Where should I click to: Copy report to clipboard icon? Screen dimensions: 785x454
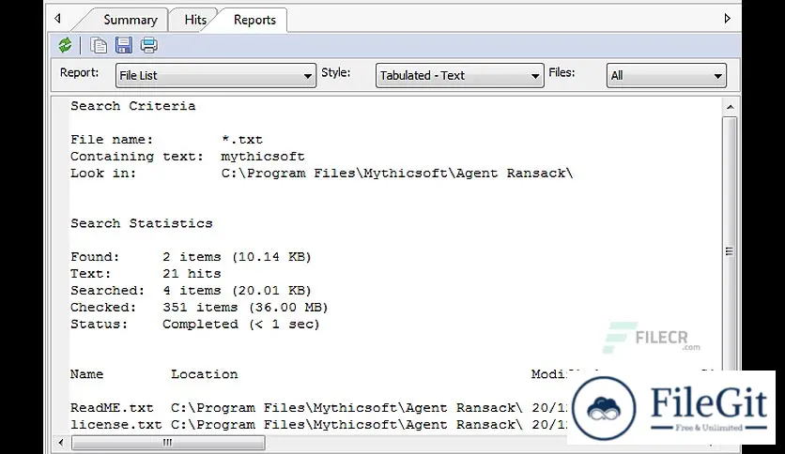tap(99, 46)
